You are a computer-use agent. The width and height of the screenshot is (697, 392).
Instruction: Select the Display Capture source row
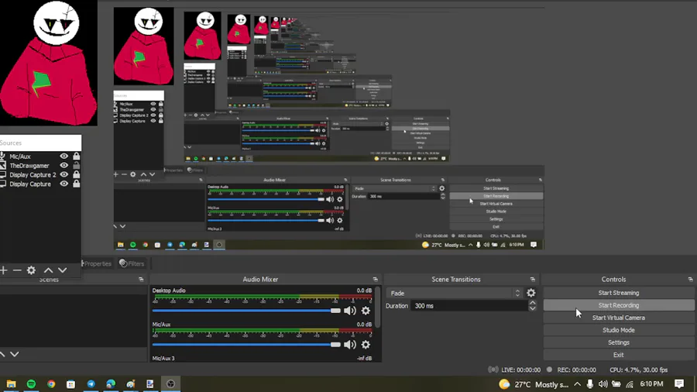40,184
